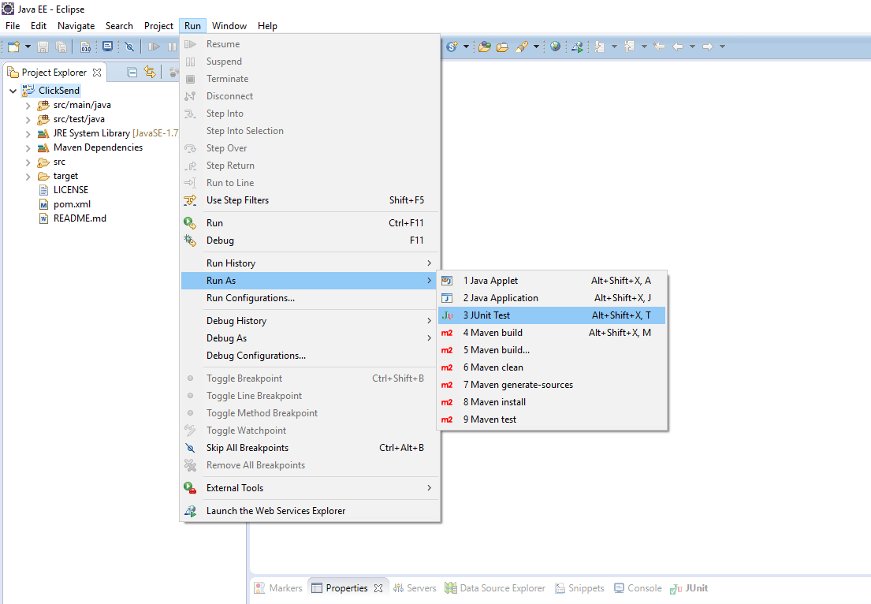Click the Open Type folder icon
871x604 pixels.
[x=485, y=47]
